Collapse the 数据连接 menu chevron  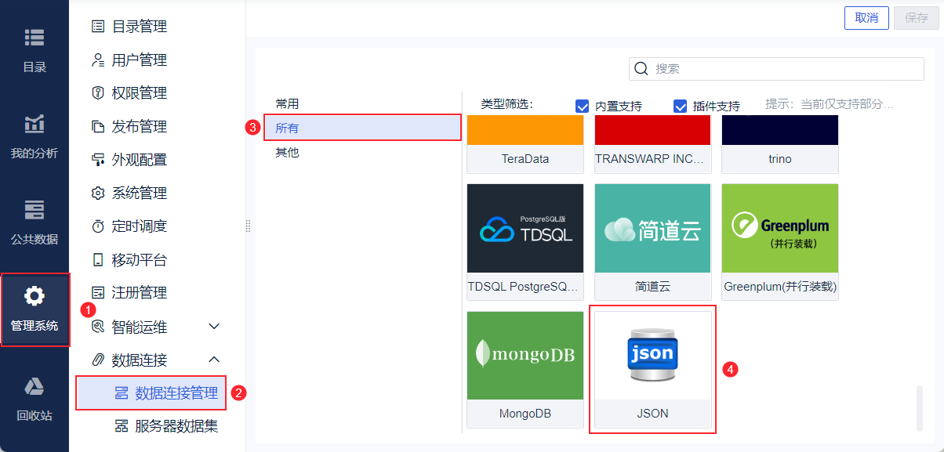(x=214, y=360)
